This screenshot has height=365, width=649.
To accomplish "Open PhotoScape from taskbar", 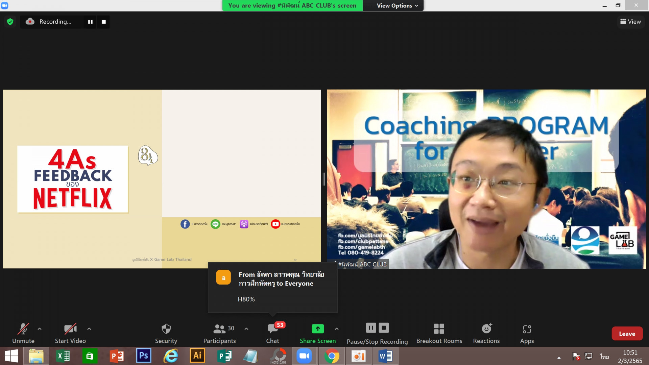I will pos(279,356).
